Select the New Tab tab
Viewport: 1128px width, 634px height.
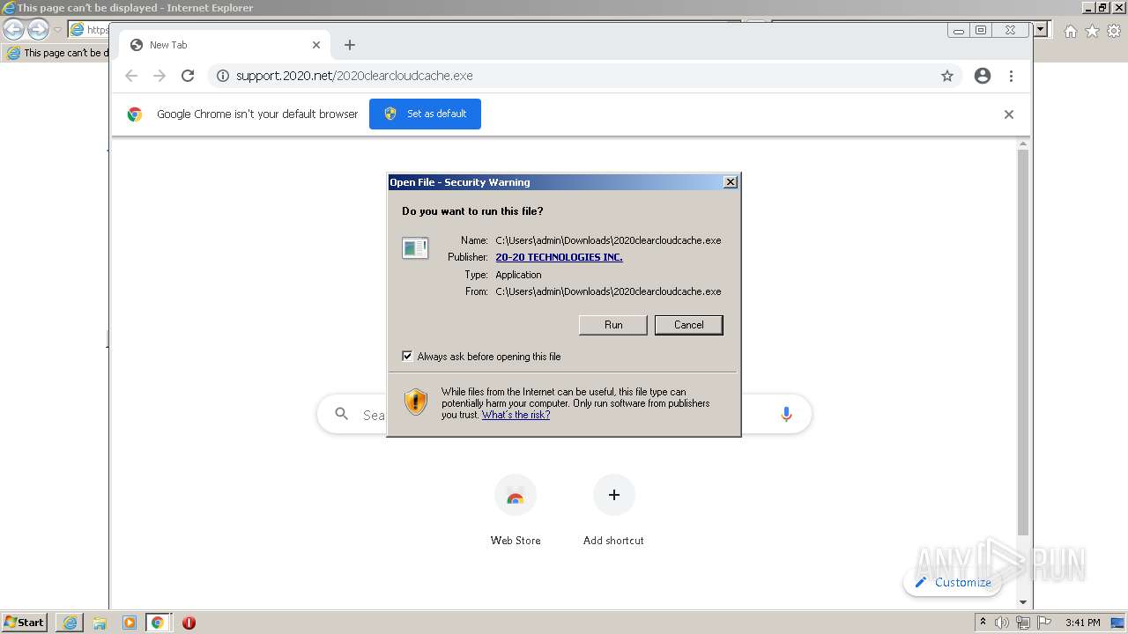point(225,45)
